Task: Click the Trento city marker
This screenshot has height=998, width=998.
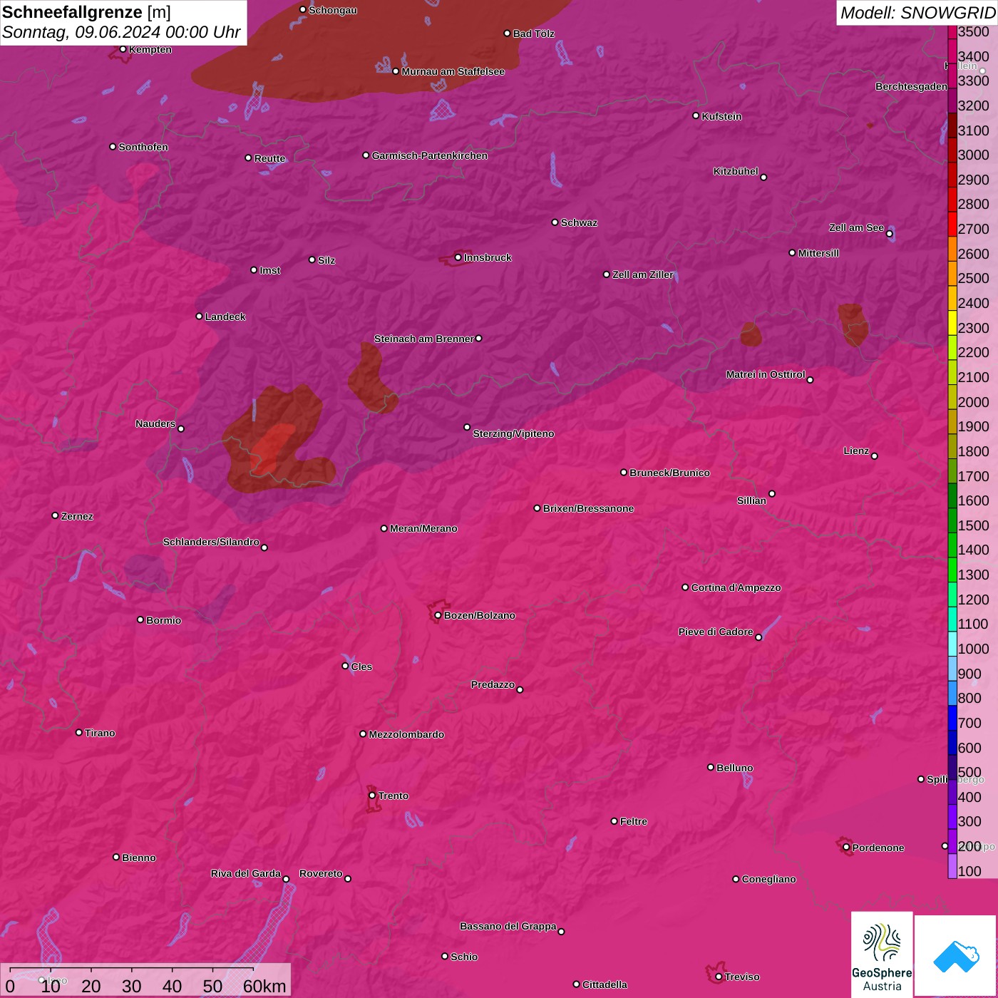Action: pos(372,796)
